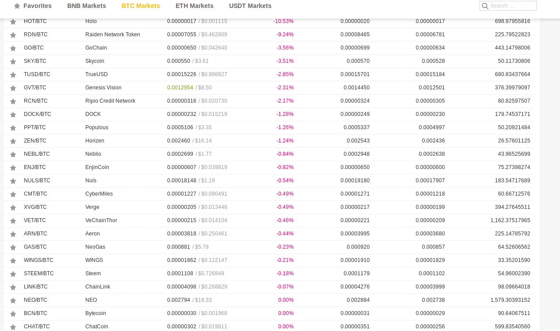The width and height of the screenshot is (560, 331).
Task: Open the LINK/BTC pair
Action: [36, 287]
